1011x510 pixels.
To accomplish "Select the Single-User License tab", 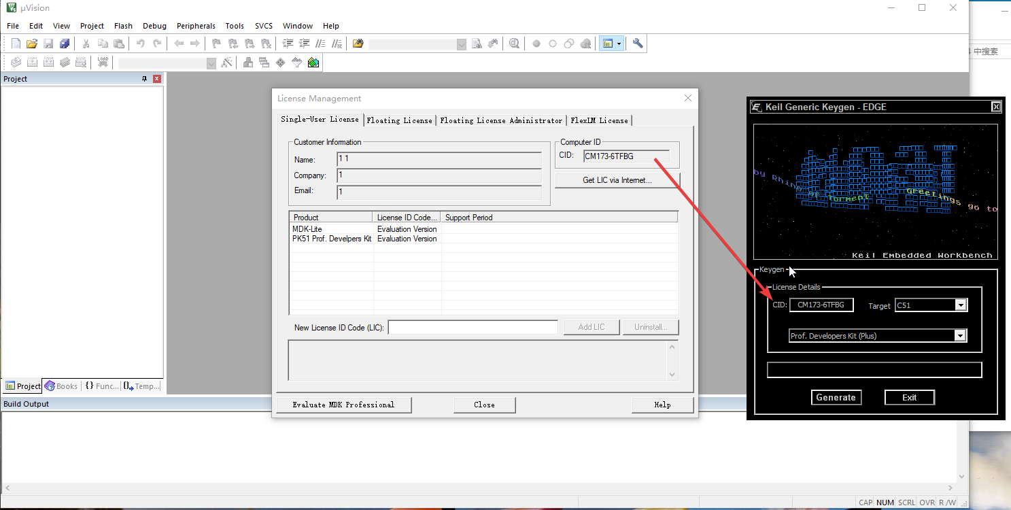I will tap(320, 119).
